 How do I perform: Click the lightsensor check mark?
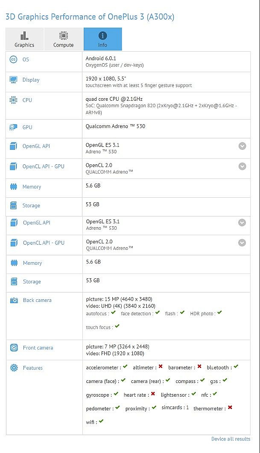coord(193,394)
